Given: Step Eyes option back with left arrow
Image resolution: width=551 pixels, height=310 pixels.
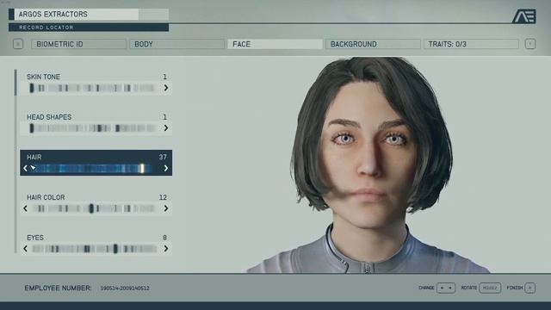Looking at the screenshot, I should click(x=25, y=249).
